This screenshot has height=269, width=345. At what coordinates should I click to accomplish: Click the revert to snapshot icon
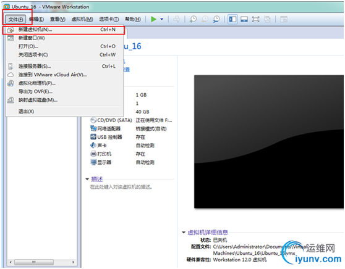coord(205,19)
